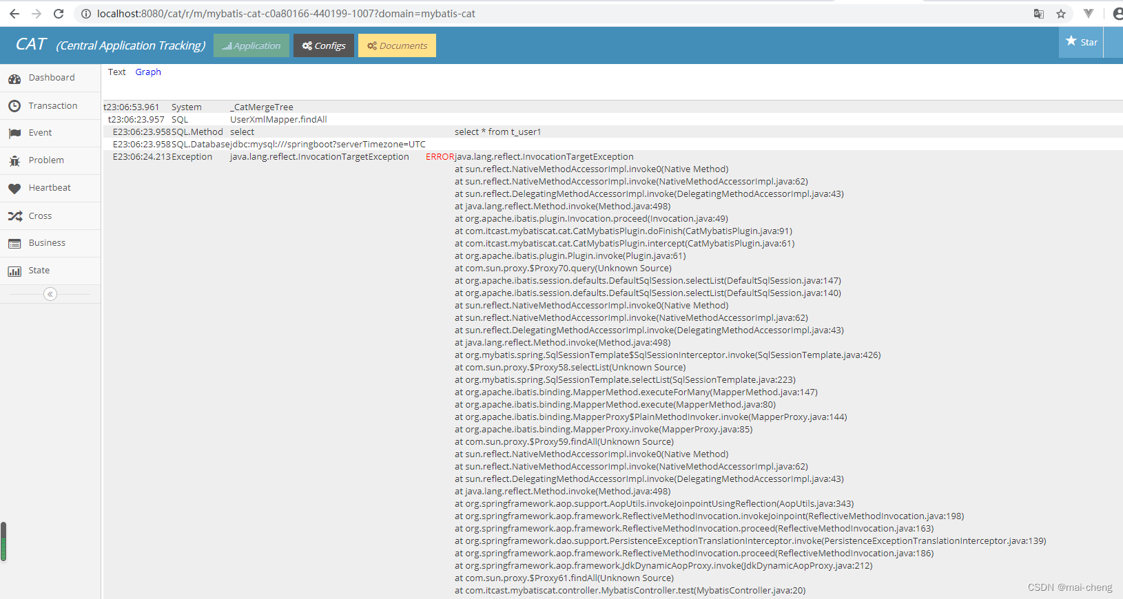This screenshot has height=599, width=1123.
Task: Click the _CatMergeTree row text
Action: click(262, 107)
